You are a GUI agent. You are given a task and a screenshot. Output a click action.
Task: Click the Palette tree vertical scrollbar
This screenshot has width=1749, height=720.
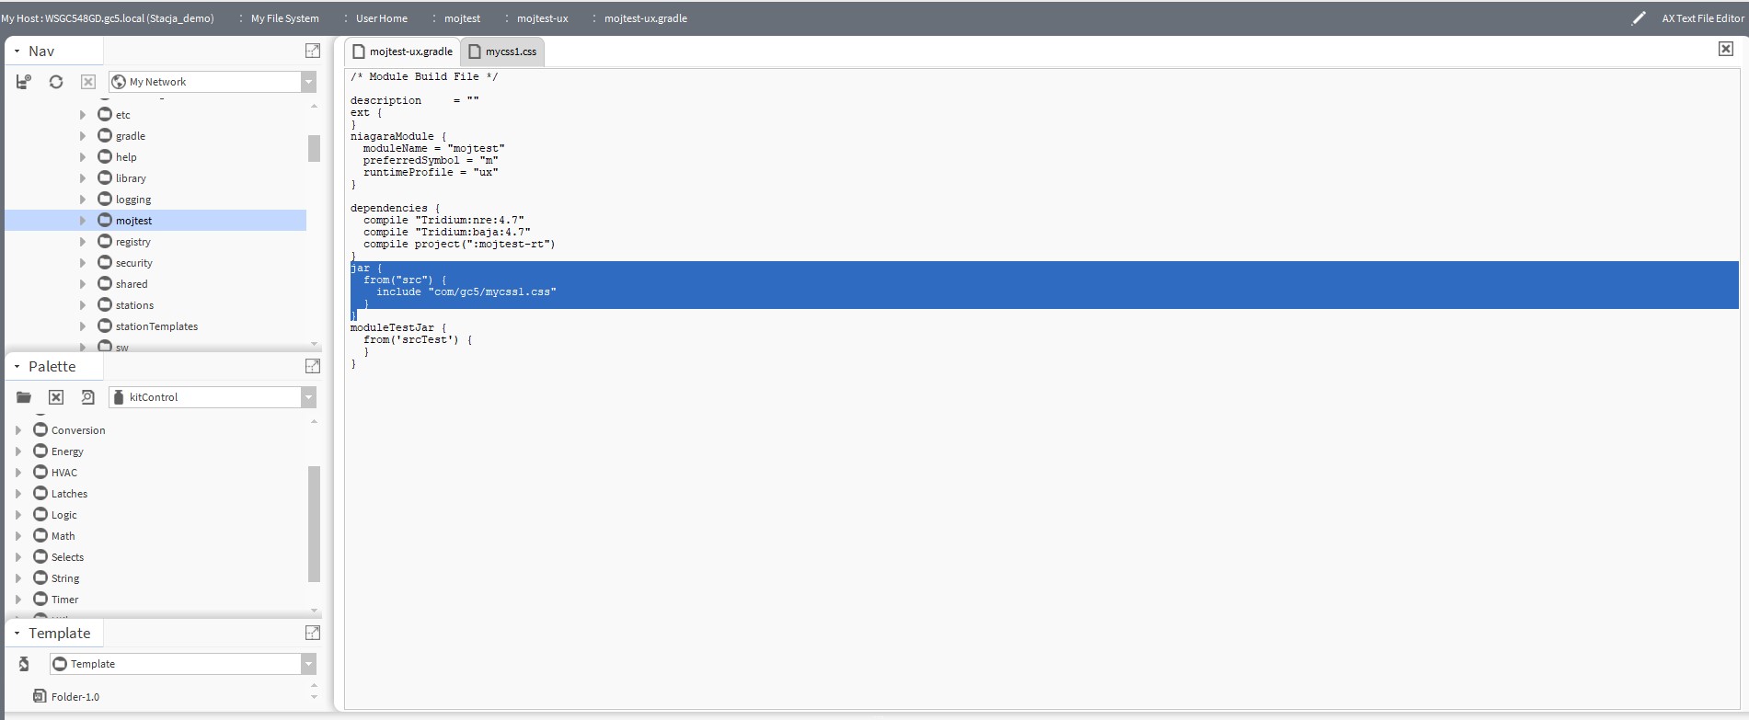[x=314, y=524]
